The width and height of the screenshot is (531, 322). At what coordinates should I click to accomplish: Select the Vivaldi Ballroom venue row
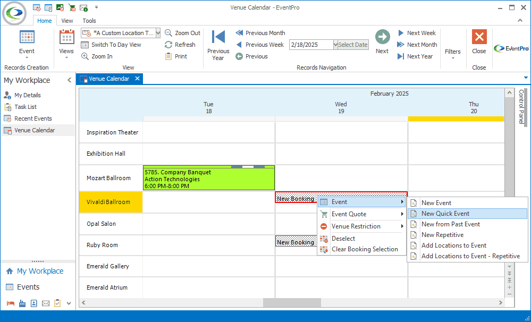point(111,202)
